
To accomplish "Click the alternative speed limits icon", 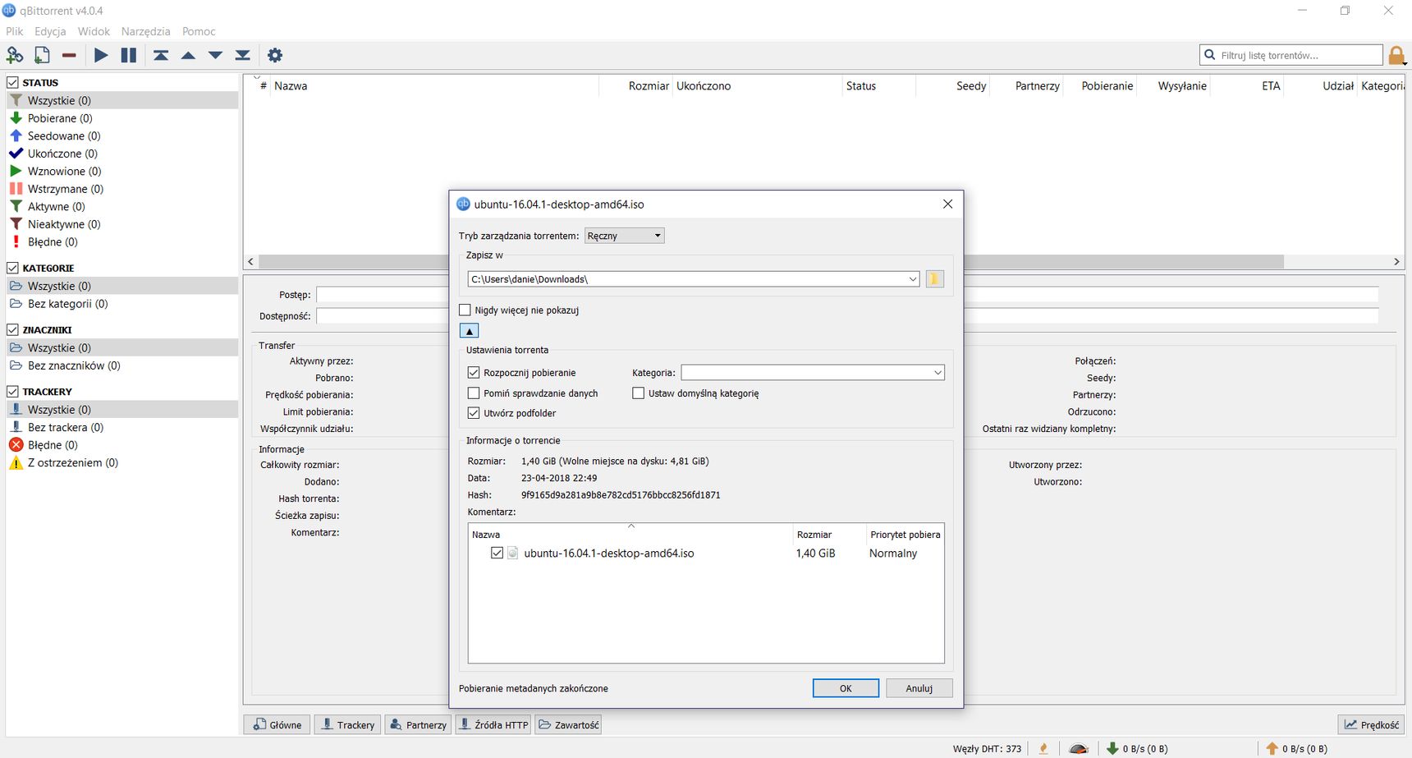I will [x=1079, y=748].
